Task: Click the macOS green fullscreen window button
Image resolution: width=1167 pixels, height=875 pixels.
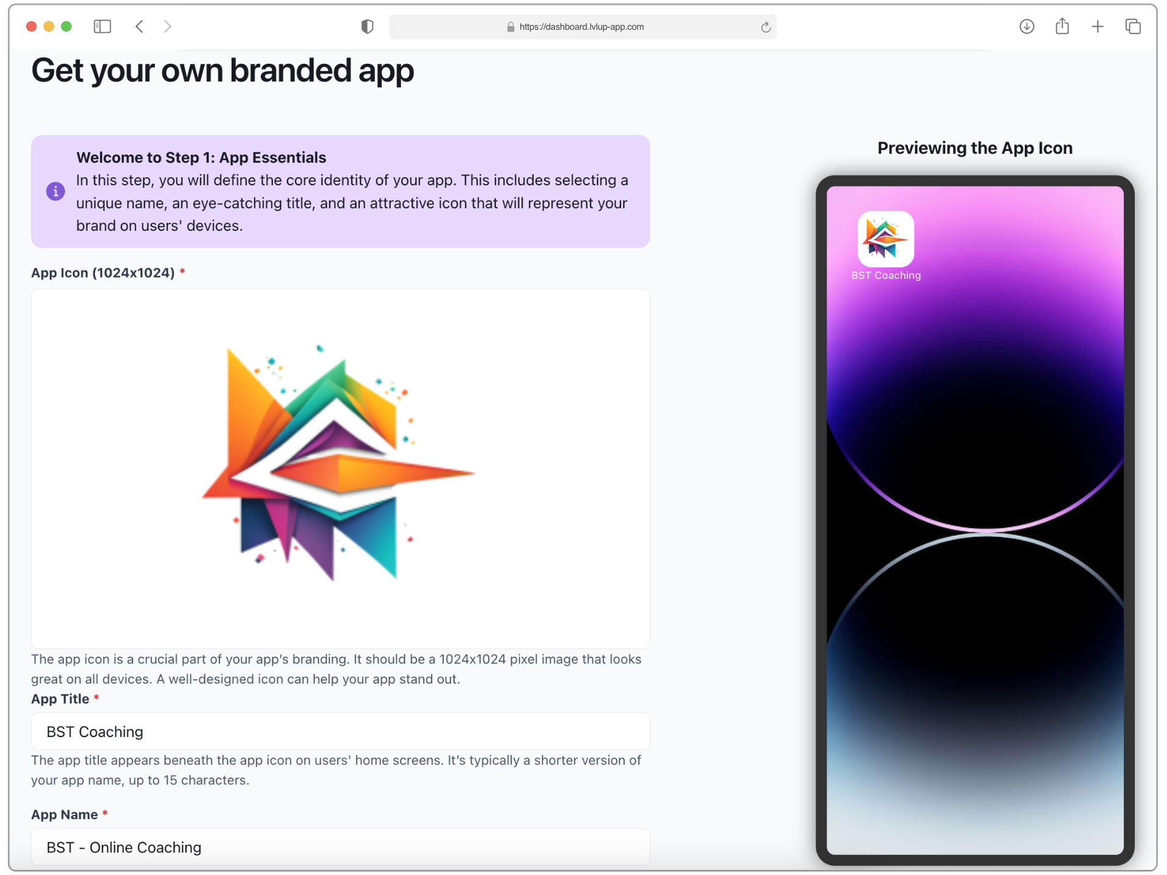Action: (67, 27)
